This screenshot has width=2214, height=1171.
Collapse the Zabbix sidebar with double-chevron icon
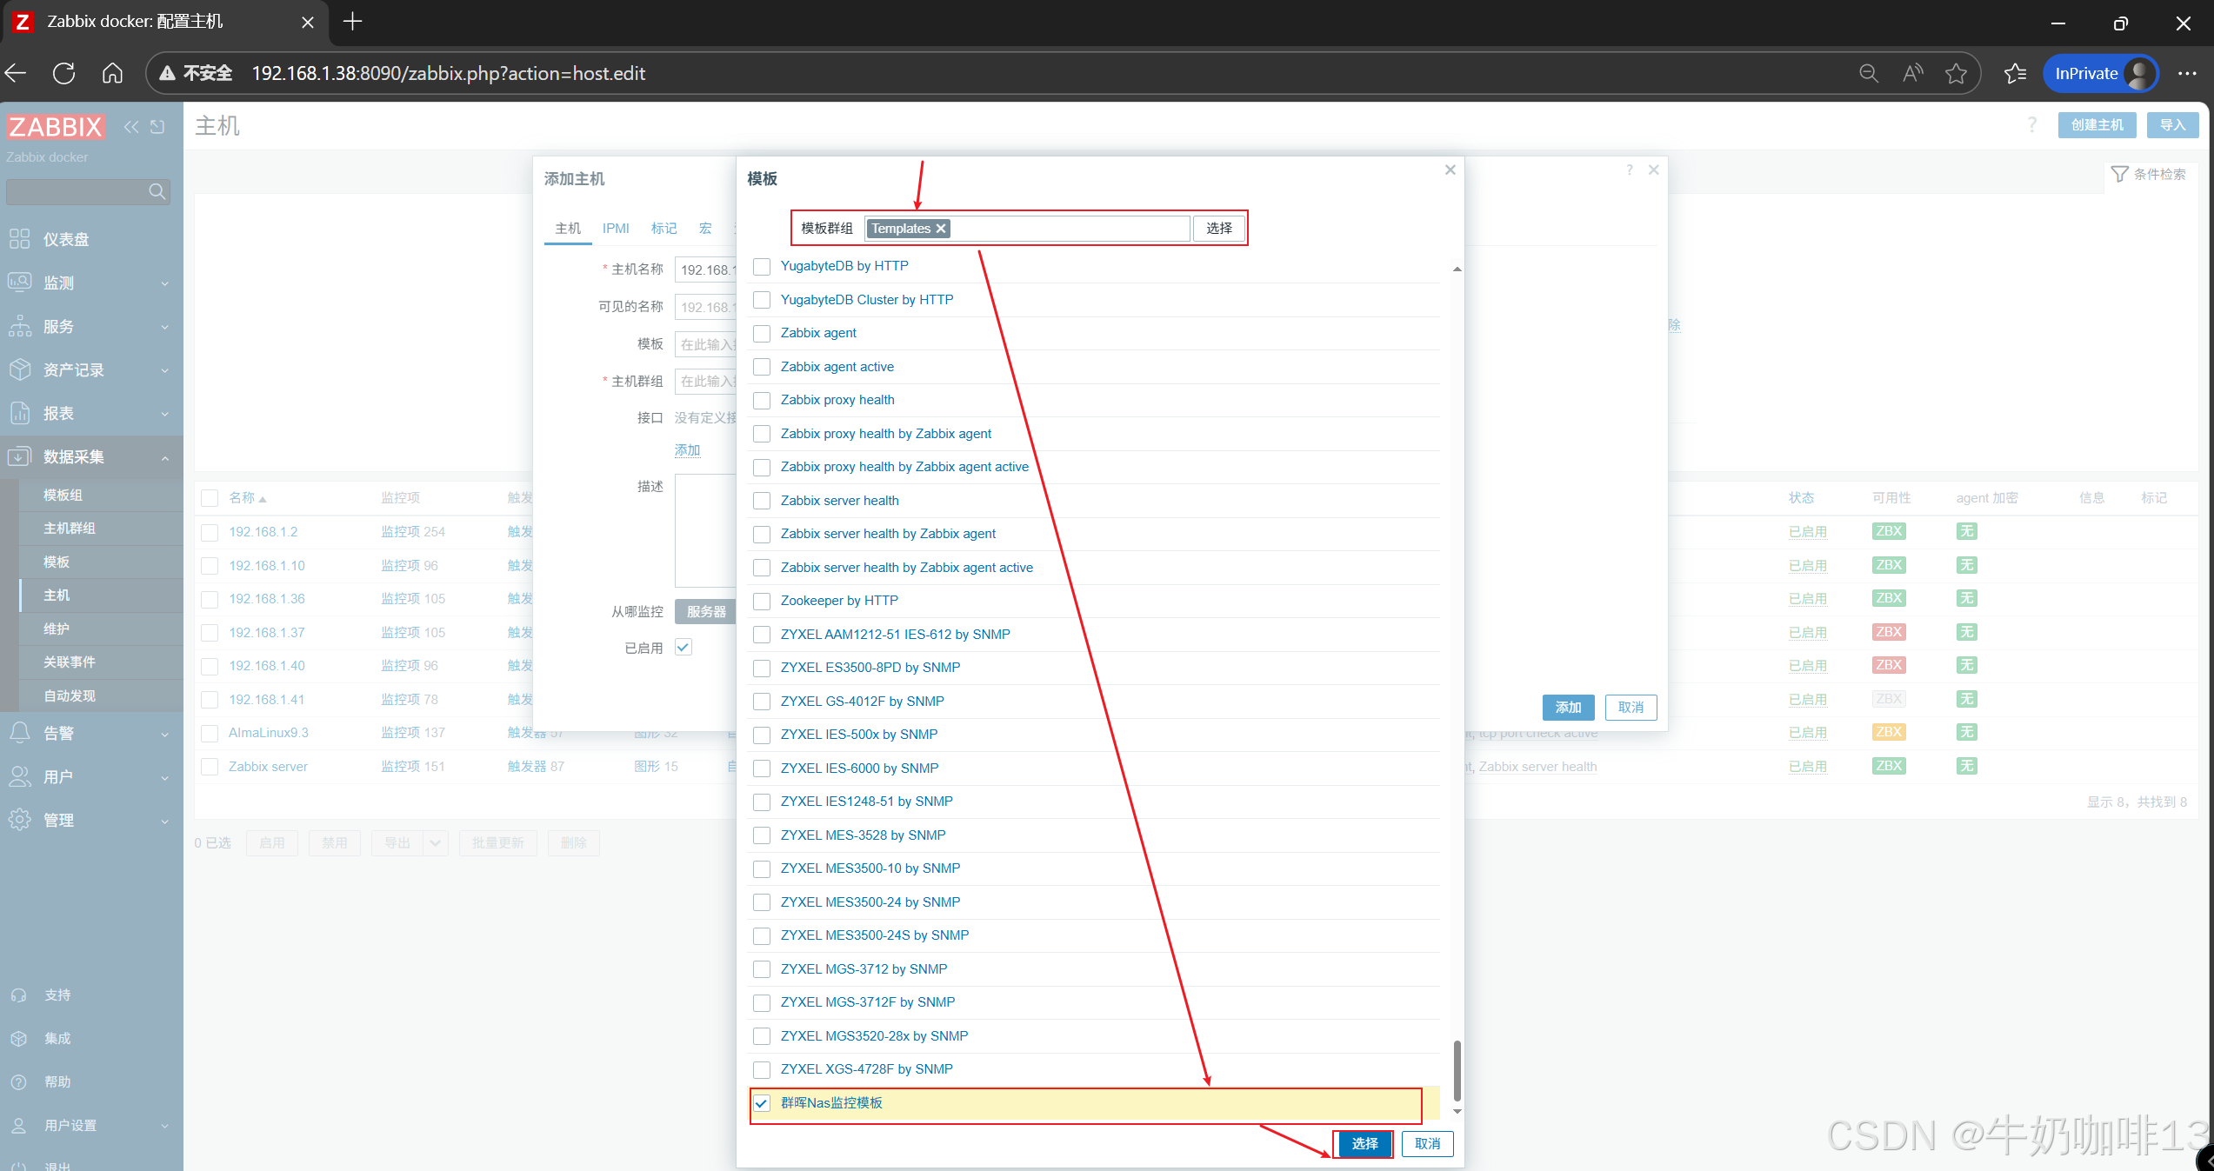pos(131,127)
